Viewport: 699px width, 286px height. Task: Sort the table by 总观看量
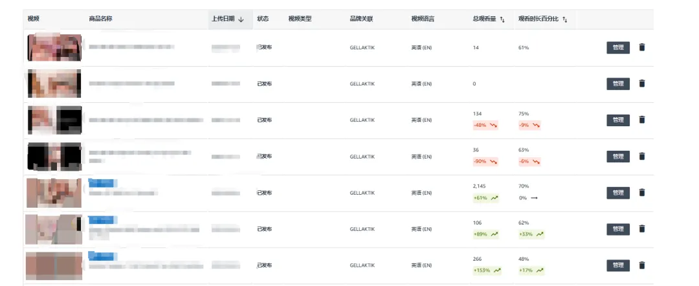[x=502, y=19]
